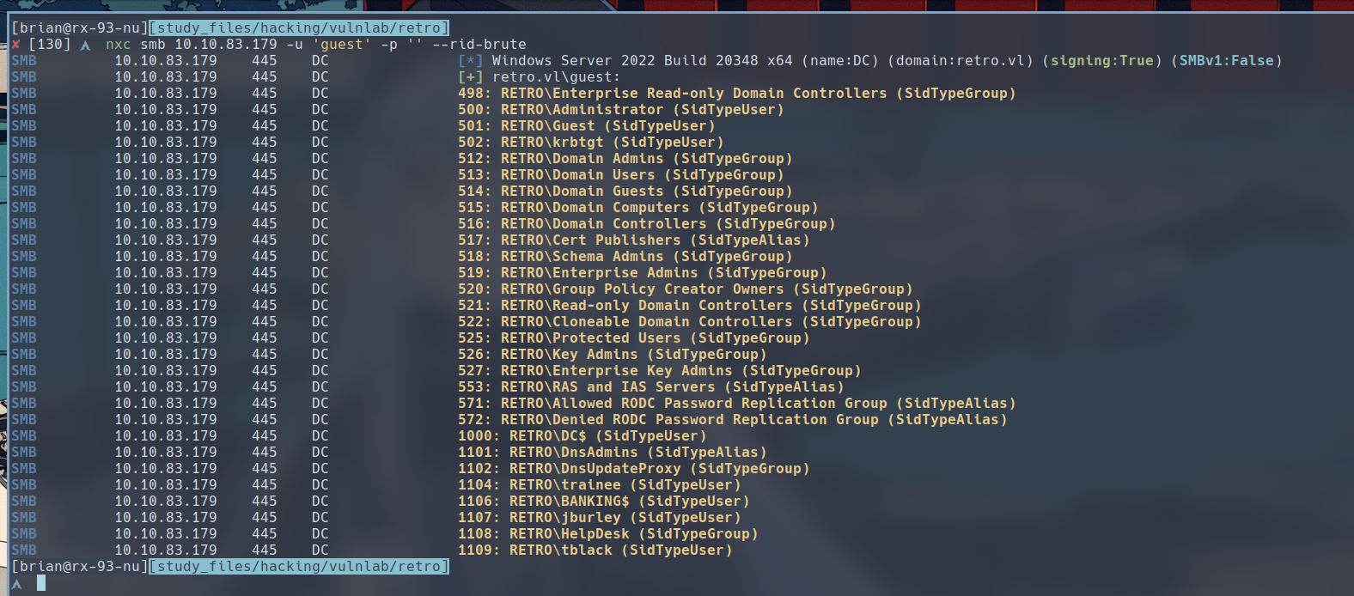
Task: Click the 'guest' username argument
Action: coord(342,45)
